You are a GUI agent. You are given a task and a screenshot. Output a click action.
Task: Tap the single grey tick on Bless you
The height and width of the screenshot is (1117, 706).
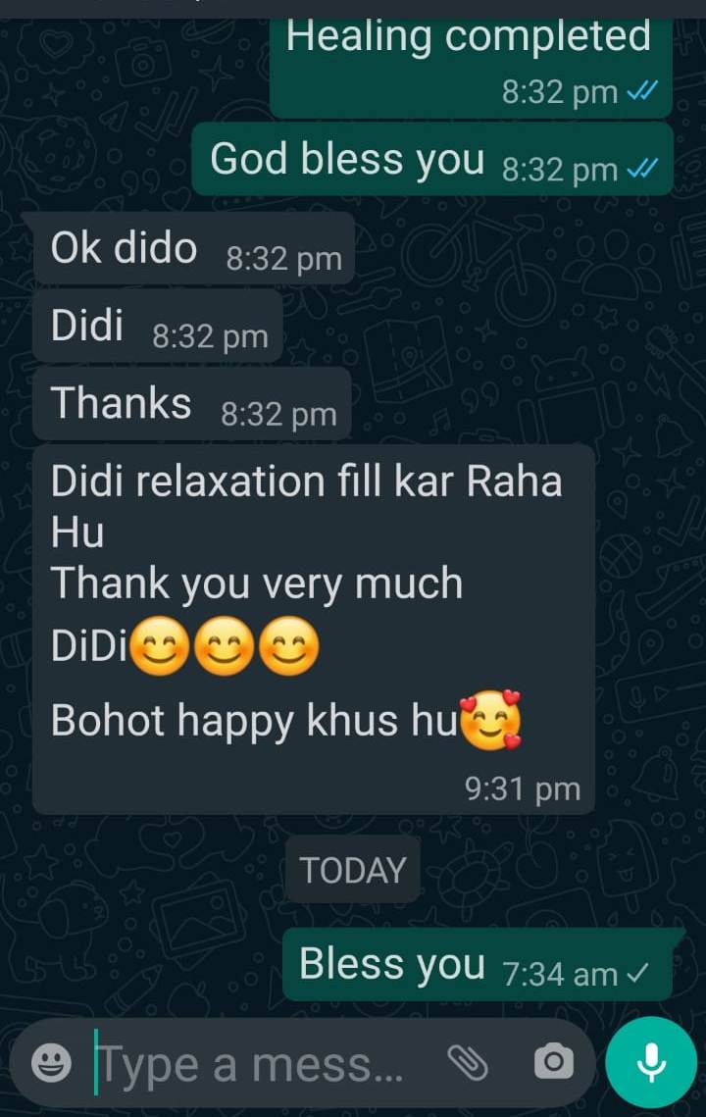coord(638,973)
